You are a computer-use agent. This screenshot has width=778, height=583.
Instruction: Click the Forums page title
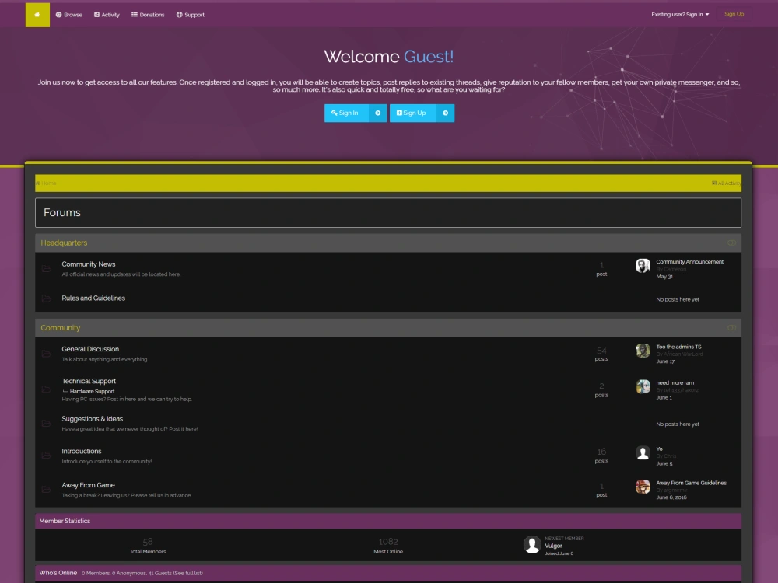(x=62, y=213)
